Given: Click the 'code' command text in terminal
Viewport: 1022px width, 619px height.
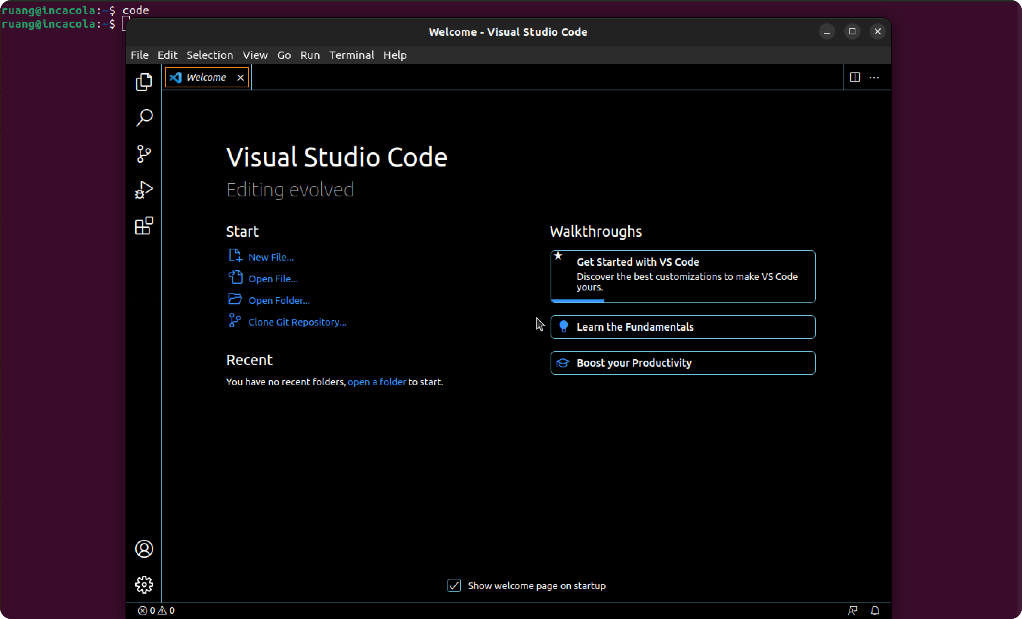Looking at the screenshot, I should coord(136,10).
